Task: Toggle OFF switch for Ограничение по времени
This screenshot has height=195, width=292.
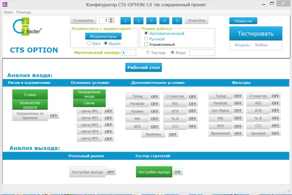Action: coord(54,116)
